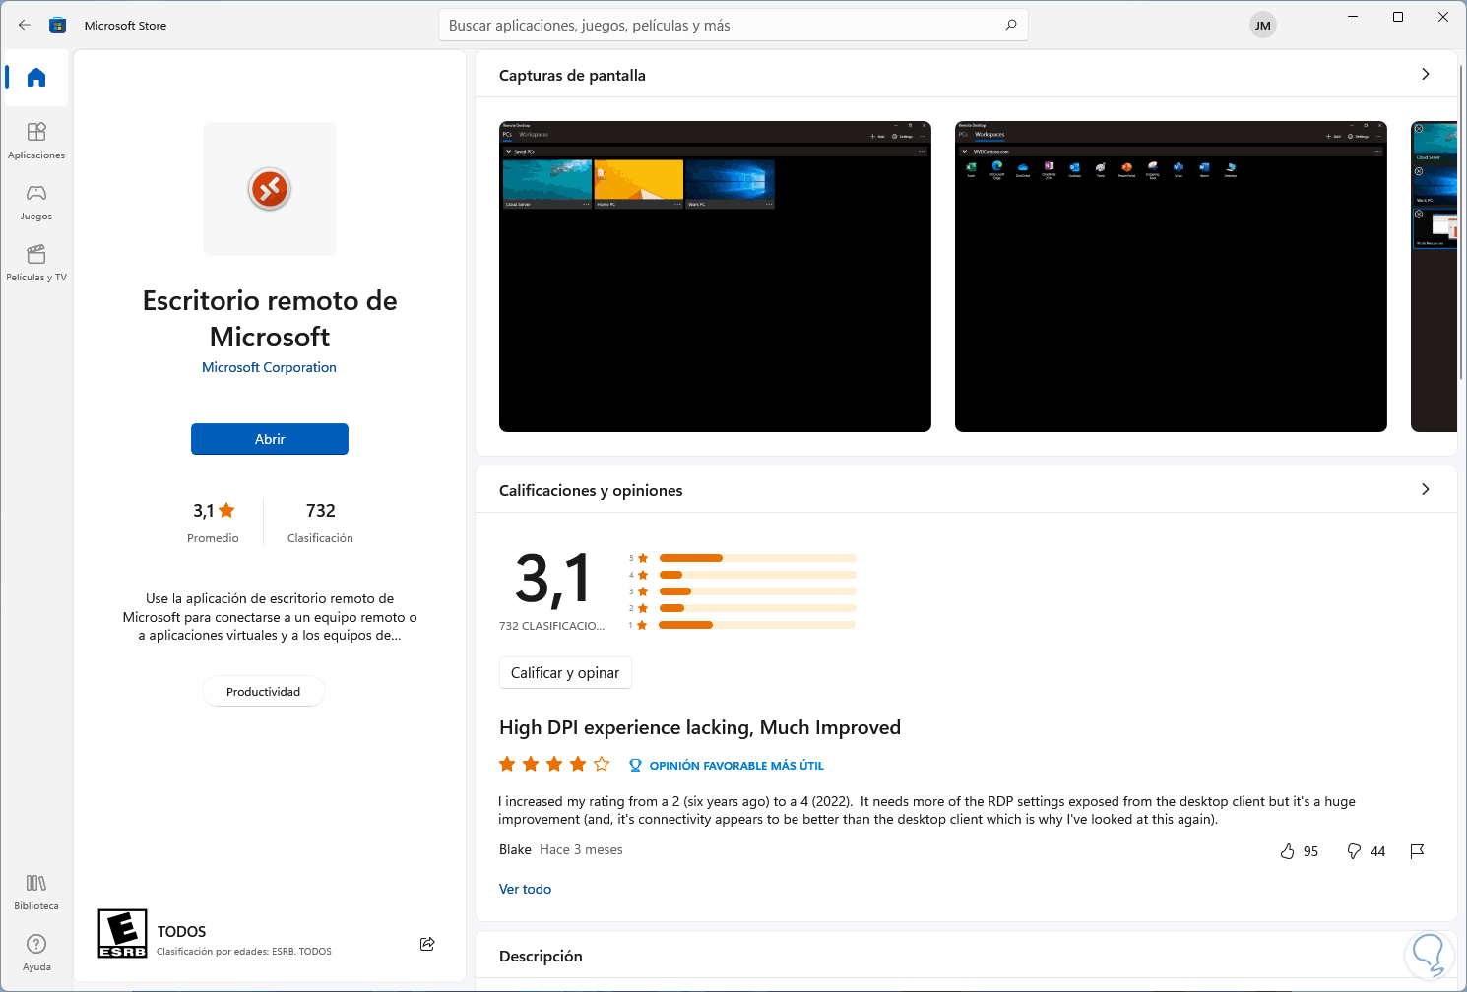Click the app description text
Image resolution: width=1467 pixels, height=992 pixels.
coord(270,617)
